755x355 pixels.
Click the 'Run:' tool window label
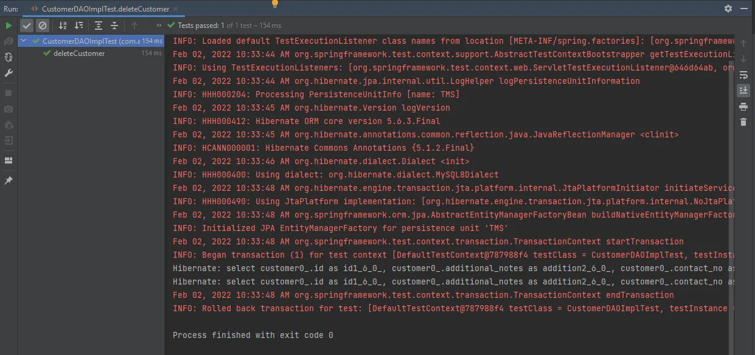pyautogui.click(x=11, y=9)
